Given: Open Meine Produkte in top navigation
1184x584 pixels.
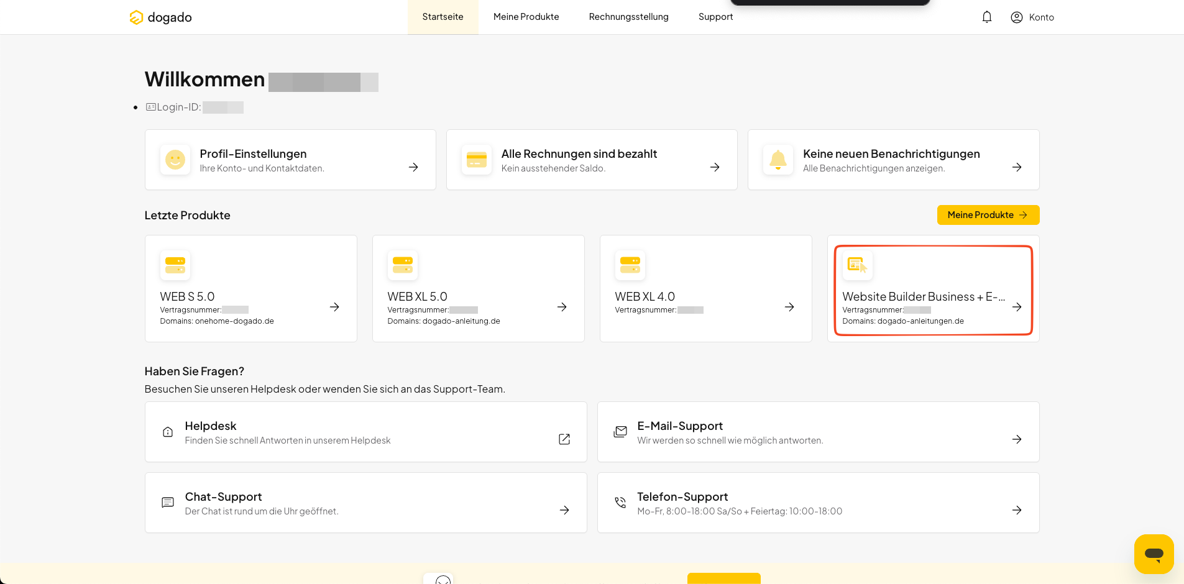Looking at the screenshot, I should coord(526,17).
